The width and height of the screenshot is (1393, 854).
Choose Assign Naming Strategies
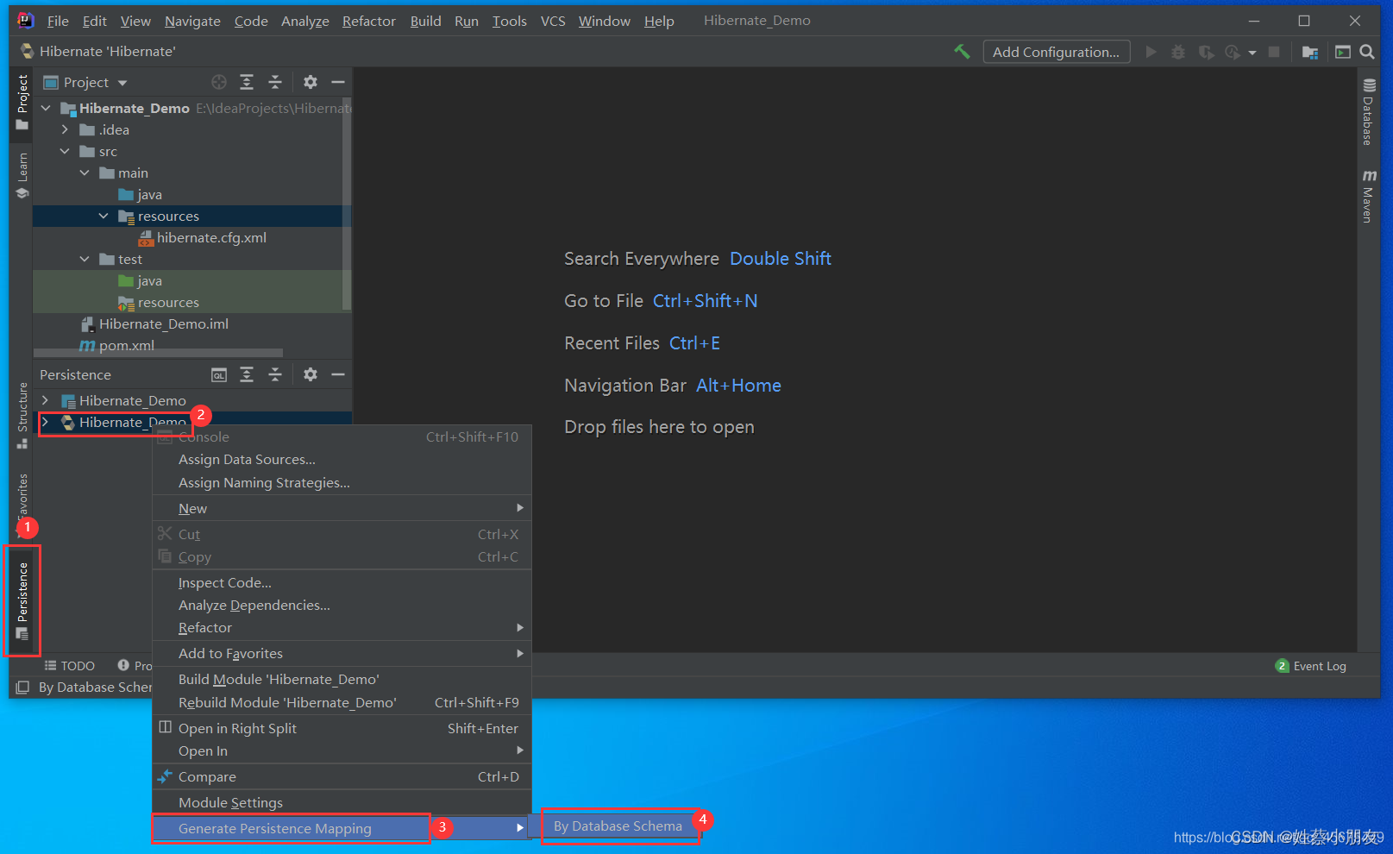point(342,483)
